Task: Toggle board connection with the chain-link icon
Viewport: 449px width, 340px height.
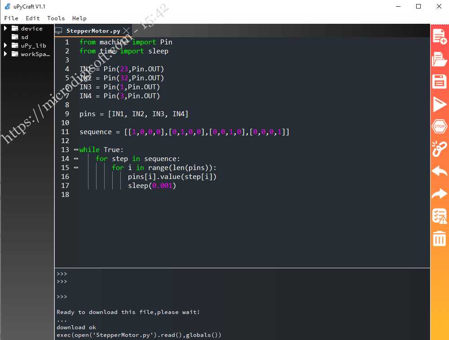Action: click(440, 148)
